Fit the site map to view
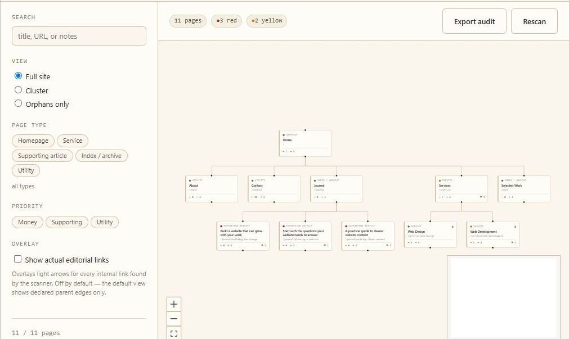 [174, 333]
